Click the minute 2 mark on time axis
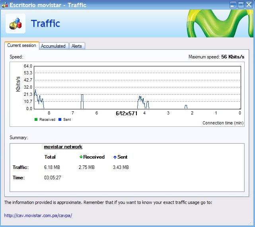This screenshot has height=227, width=255. click(x=192, y=113)
